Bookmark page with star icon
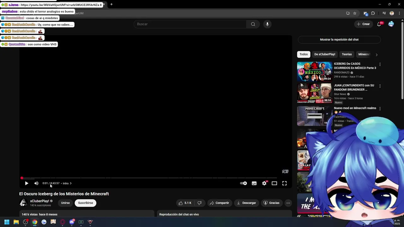 (x=355, y=13)
